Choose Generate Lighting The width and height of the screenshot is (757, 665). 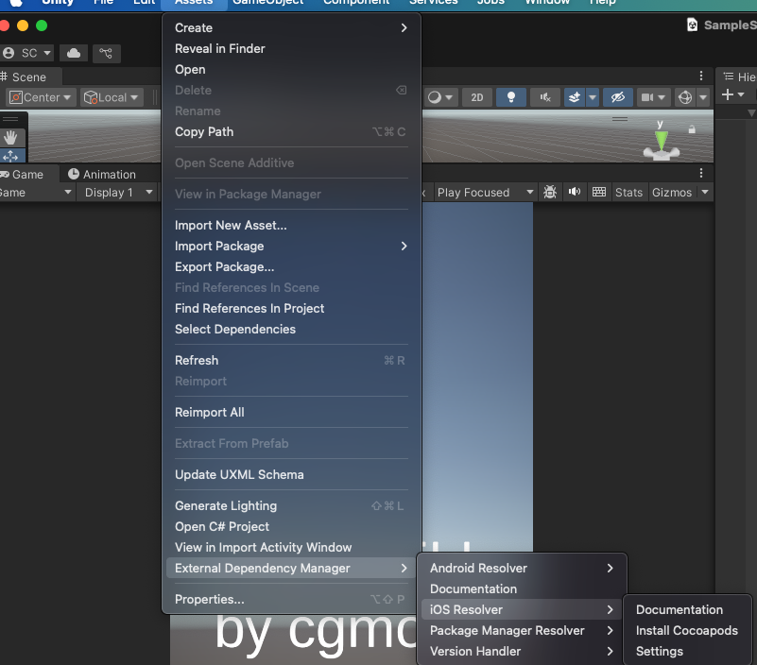point(291,505)
